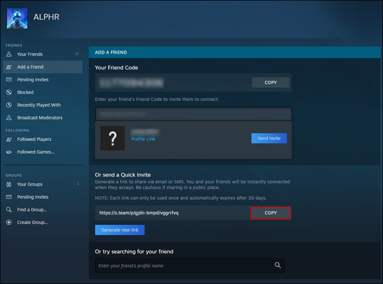383x284 pixels.
Task: Copy your Friend Code
Action: tap(271, 83)
